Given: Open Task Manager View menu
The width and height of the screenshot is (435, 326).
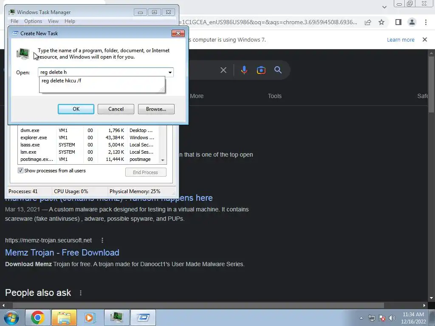Looking at the screenshot, I should point(53,21).
